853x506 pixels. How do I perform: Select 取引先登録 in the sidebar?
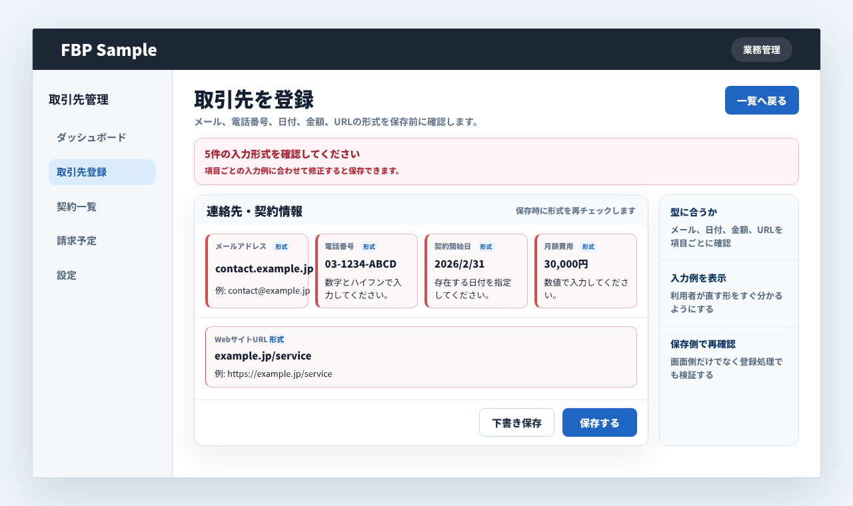click(x=102, y=172)
